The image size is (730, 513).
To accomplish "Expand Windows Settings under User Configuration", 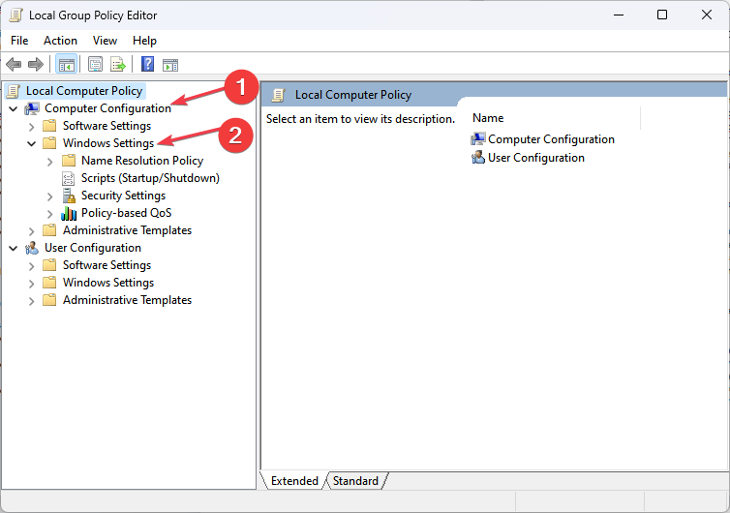I will pyautogui.click(x=31, y=284).
